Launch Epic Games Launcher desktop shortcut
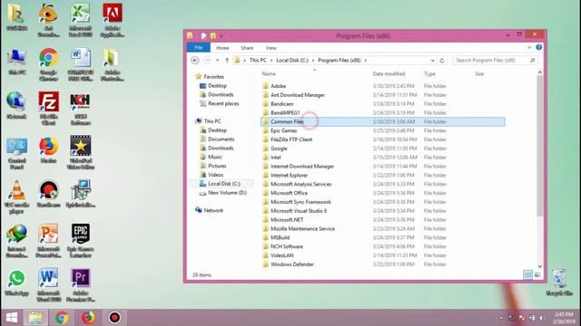 [81, 241]
